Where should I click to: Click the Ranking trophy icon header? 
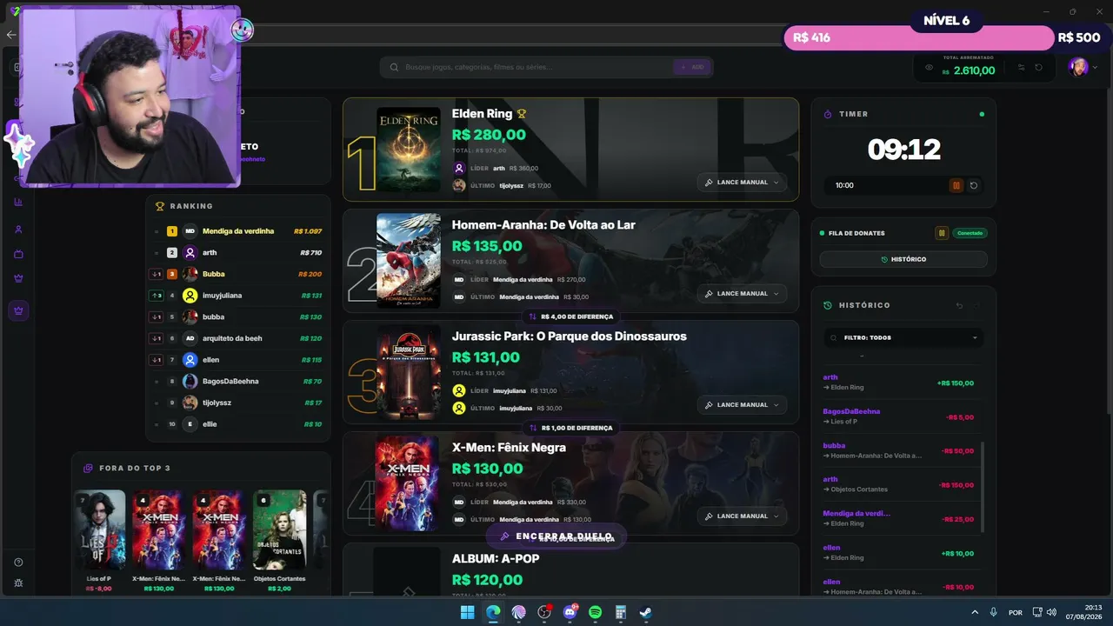pyautogui.click(x=159, y=206)
